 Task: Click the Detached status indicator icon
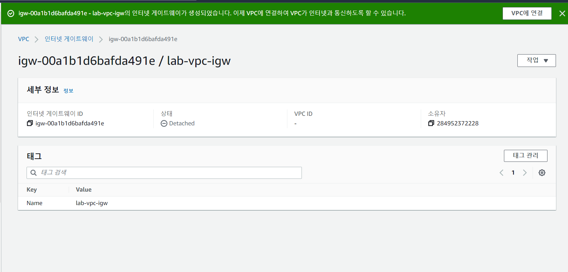click(164, 123)
